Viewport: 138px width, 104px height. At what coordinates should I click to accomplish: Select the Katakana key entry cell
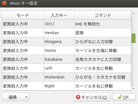click(x=59, y=59)
